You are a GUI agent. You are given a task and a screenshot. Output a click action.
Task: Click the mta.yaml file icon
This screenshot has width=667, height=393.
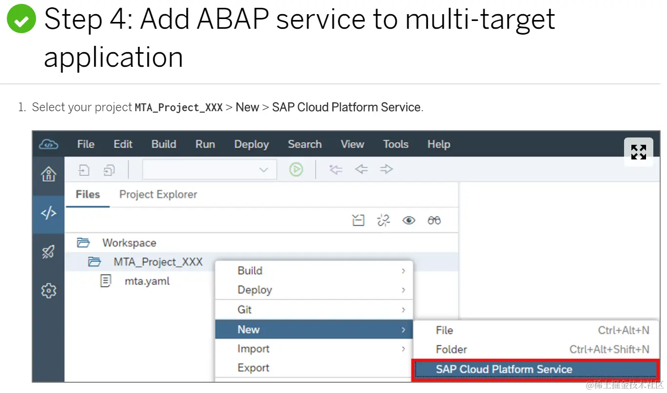105,281
